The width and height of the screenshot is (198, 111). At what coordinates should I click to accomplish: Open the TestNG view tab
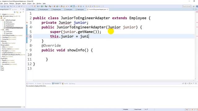[65, 84]
